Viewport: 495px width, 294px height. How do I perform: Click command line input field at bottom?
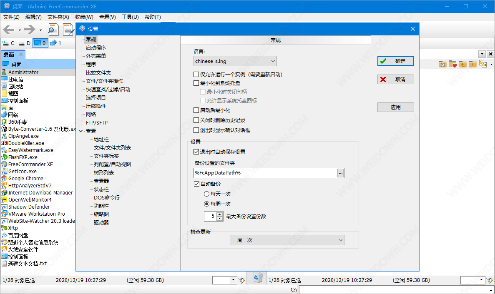[x=393, y=290]
